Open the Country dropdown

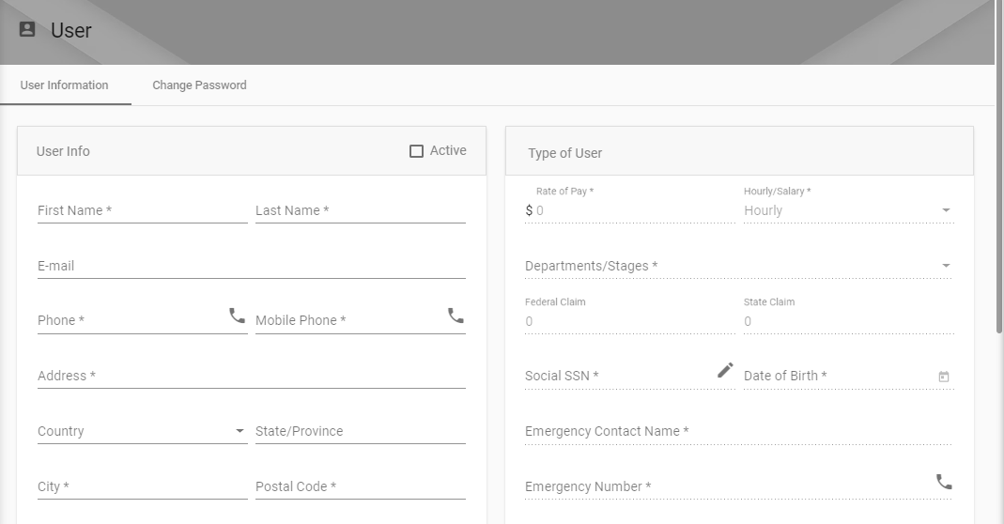(x=142, y=431)
